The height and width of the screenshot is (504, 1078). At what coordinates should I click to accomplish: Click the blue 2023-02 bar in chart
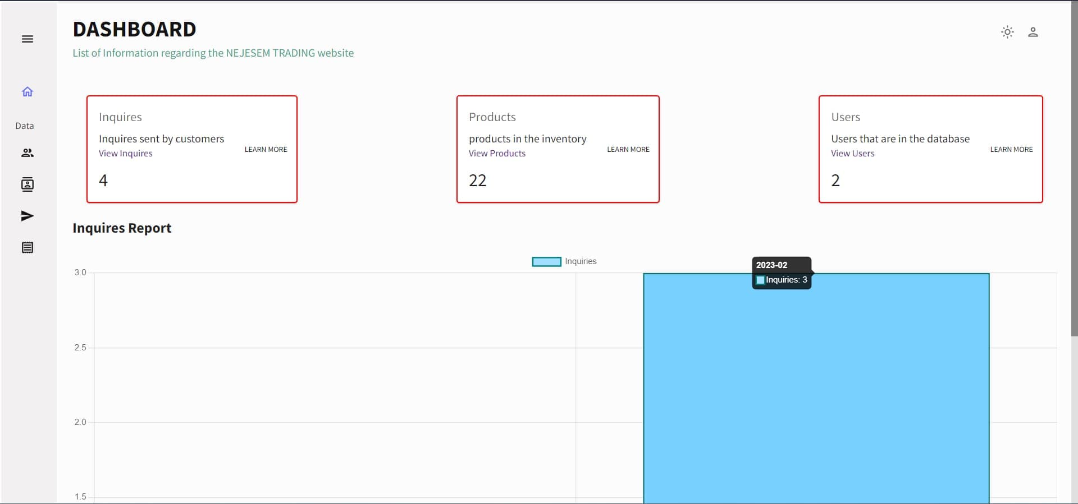coord(815,392)
